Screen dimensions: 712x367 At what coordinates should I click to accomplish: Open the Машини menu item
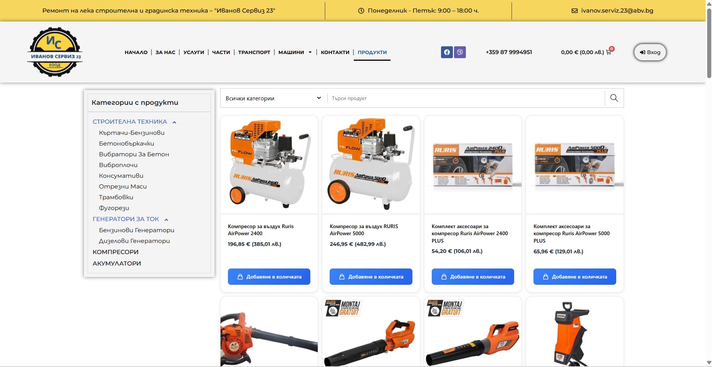pos(291,52)
